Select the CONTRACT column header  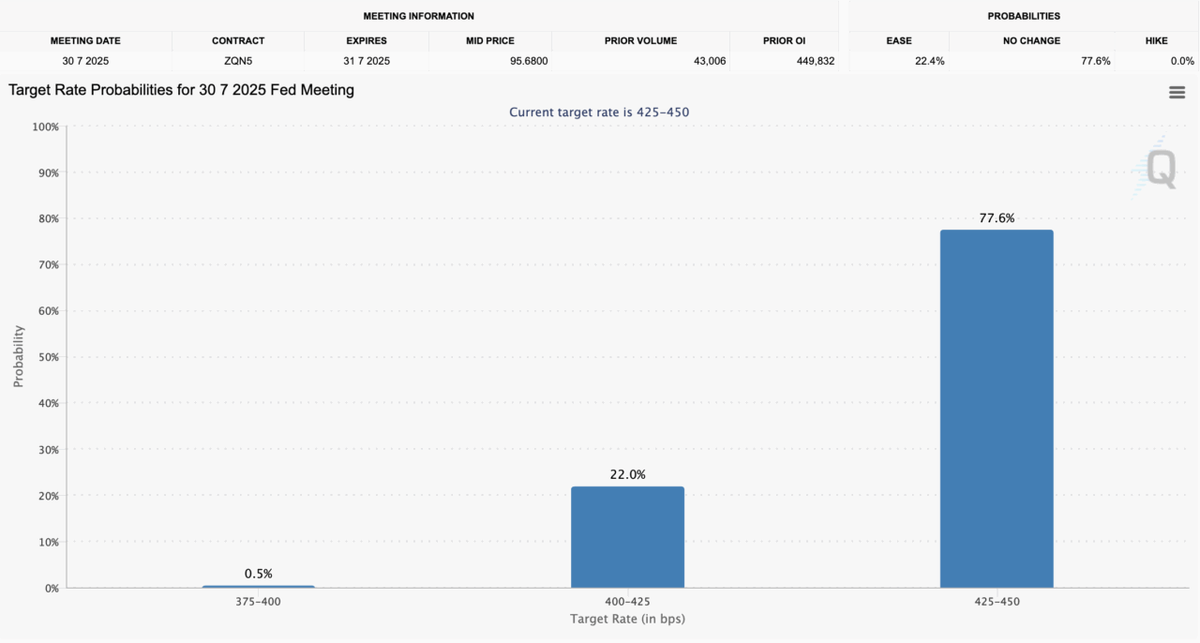point(238,40)
